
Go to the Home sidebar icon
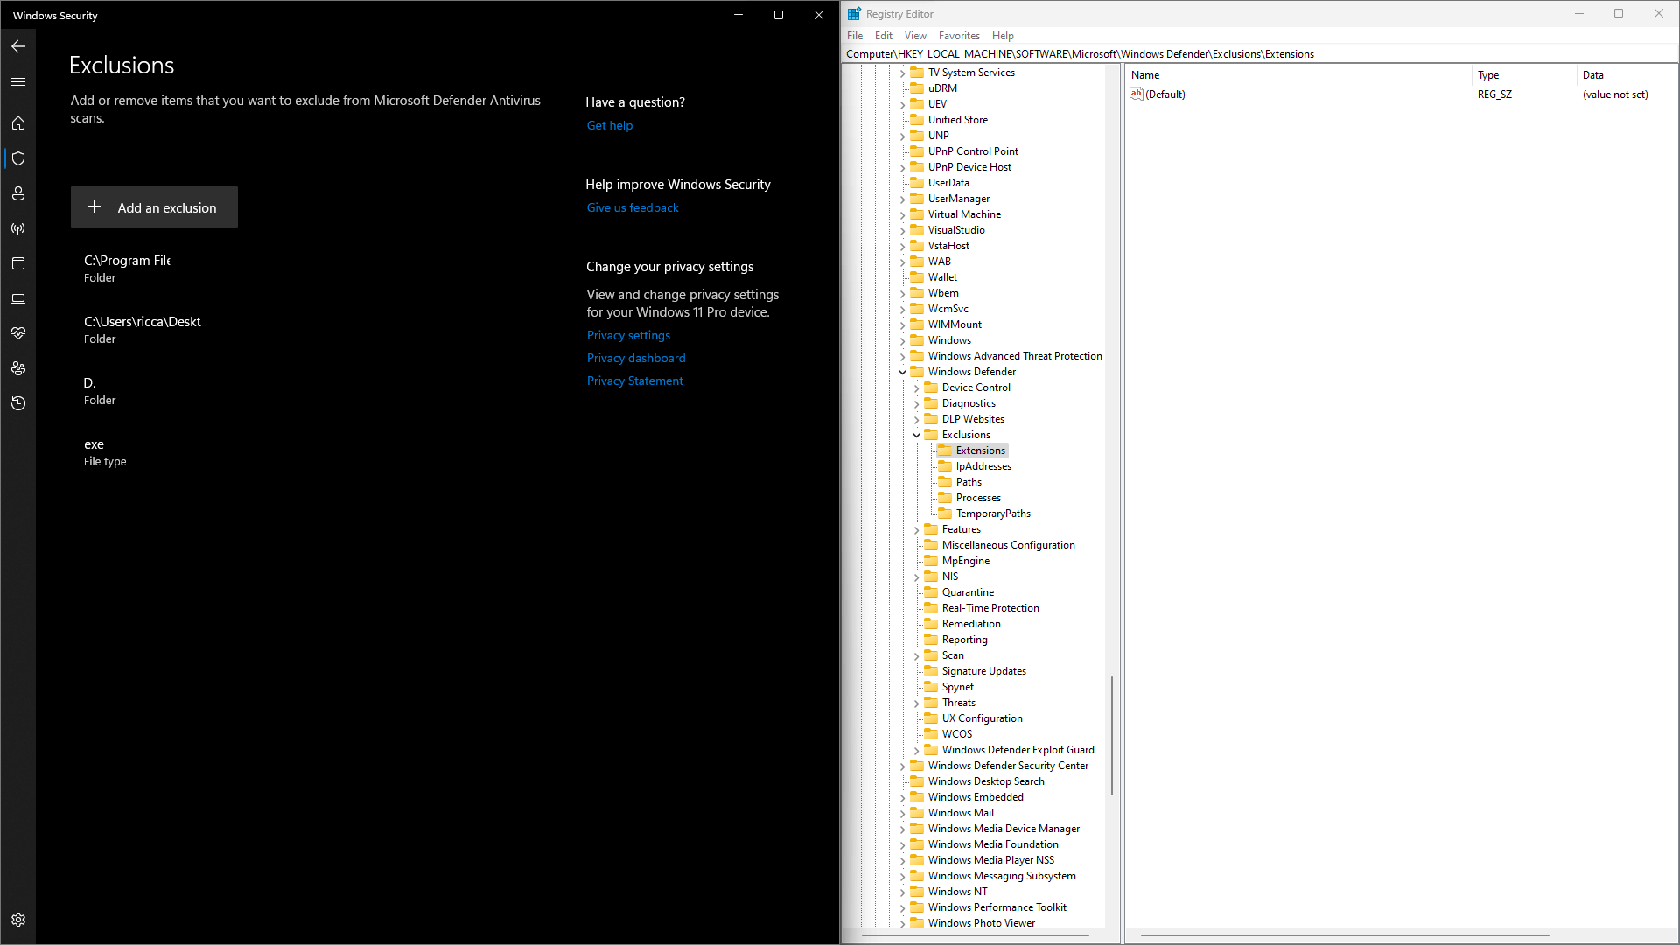[18, 123]
